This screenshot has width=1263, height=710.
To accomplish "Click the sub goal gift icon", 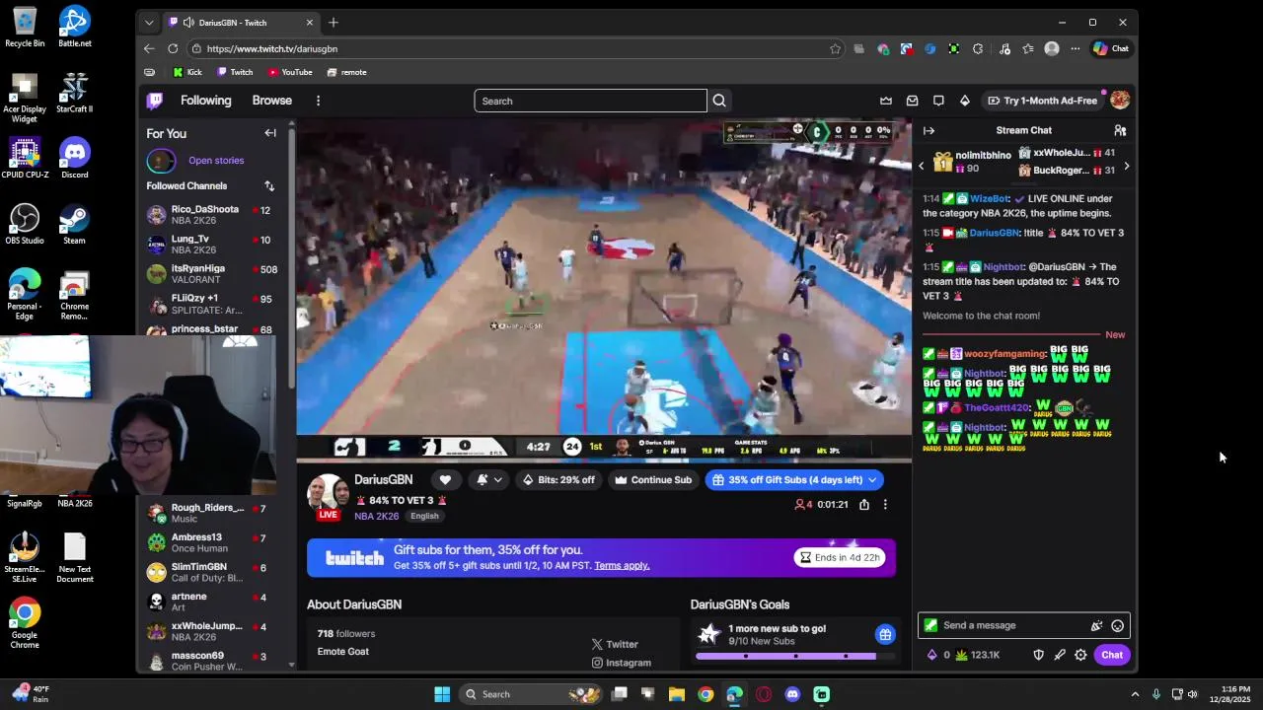I will 885,634.
